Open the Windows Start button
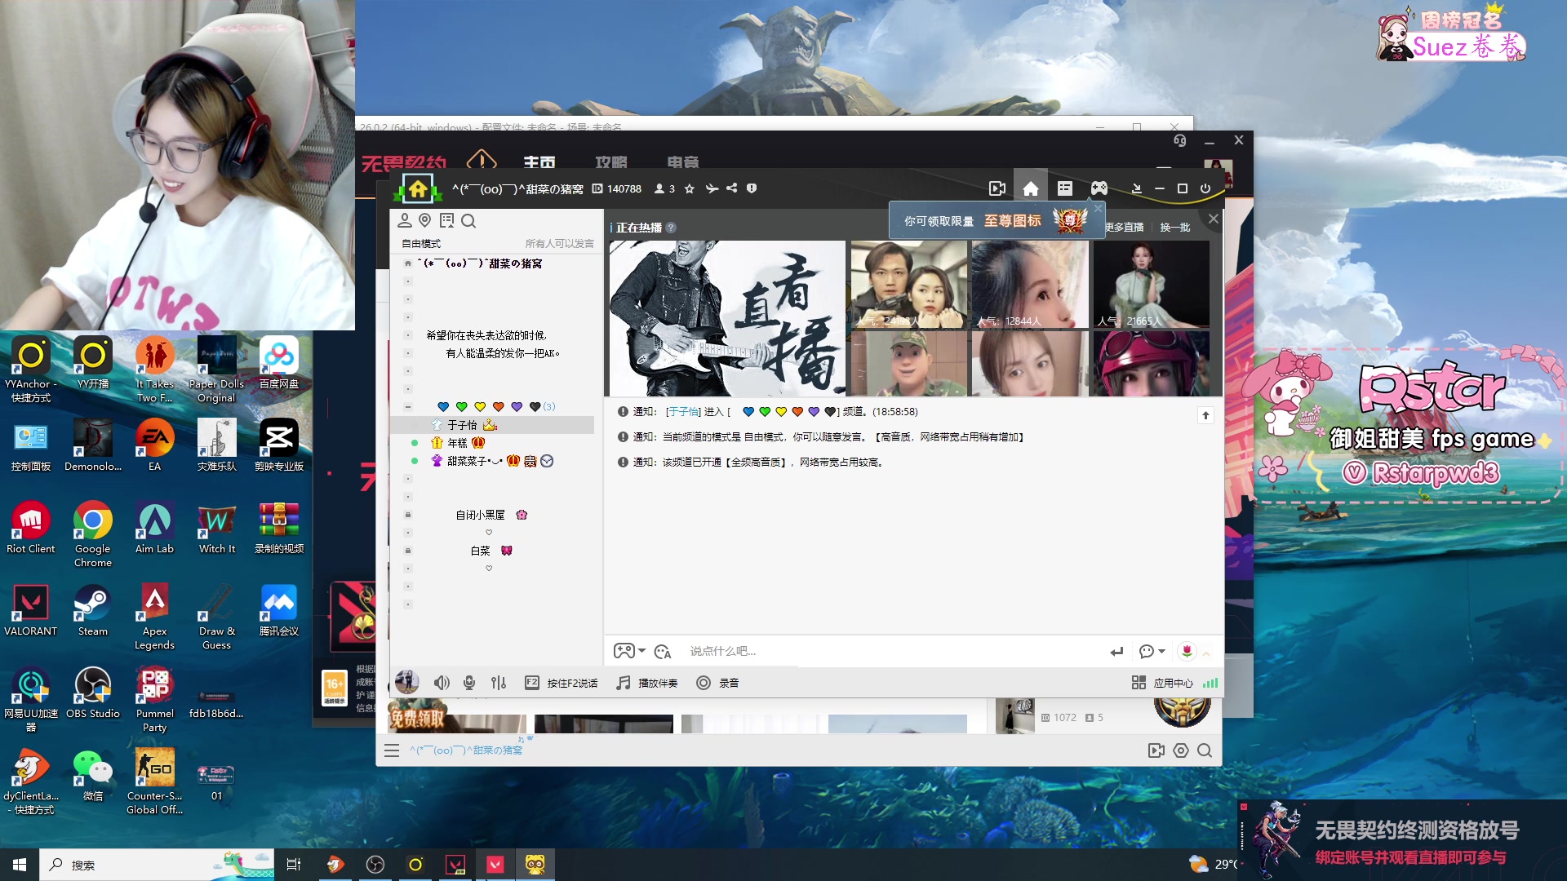The height and width of the screenshot is (881, 1567). [x=20, y=865]
